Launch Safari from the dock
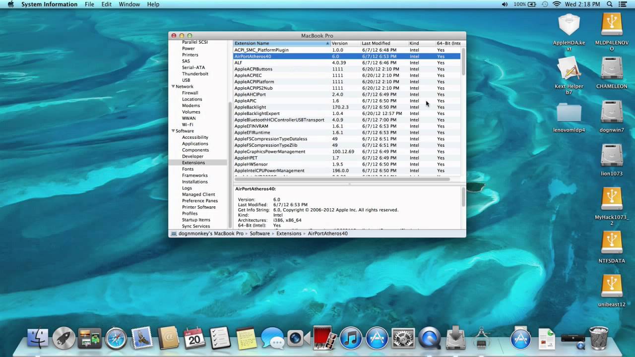The height and width of the screenshot is (357, 635). [x=116, y=339]
